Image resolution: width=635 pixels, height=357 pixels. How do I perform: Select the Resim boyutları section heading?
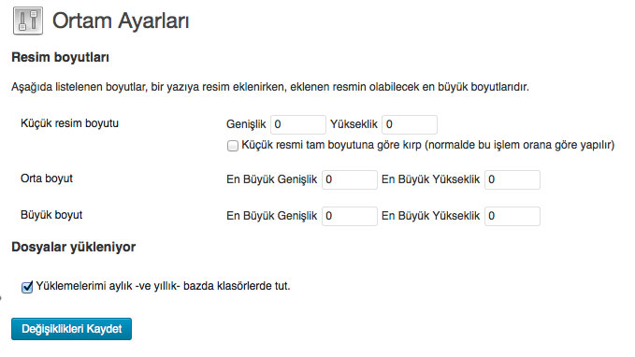tap(61, 57)
